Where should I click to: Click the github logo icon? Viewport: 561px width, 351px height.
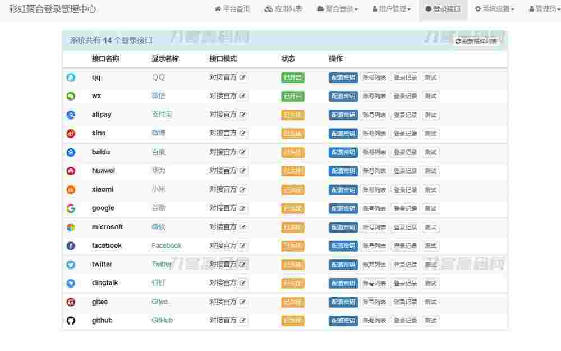[71, 321]
